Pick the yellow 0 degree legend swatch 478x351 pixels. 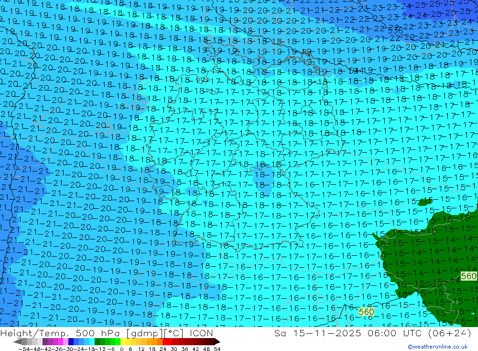pyautogui.click(x=123, y=341)
